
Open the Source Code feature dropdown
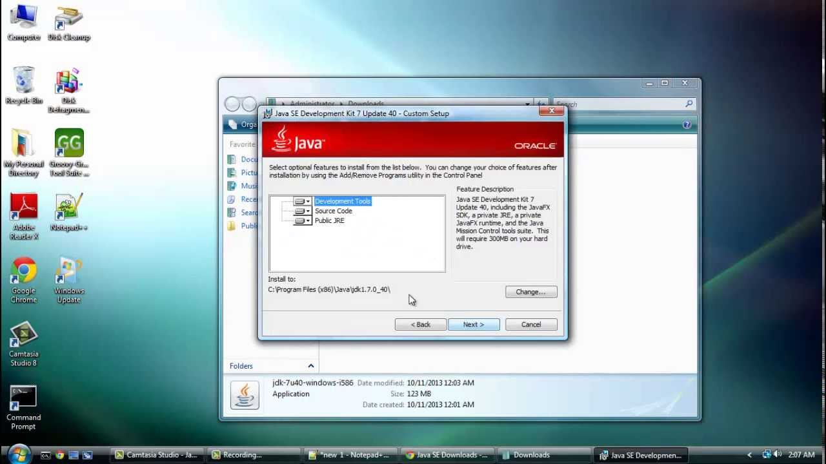(x=303, y=211)
